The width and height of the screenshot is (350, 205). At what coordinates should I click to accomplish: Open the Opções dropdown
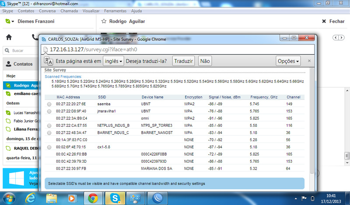(x=288, y=61)
